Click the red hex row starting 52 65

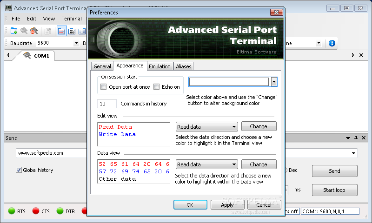tap(134, 164)
